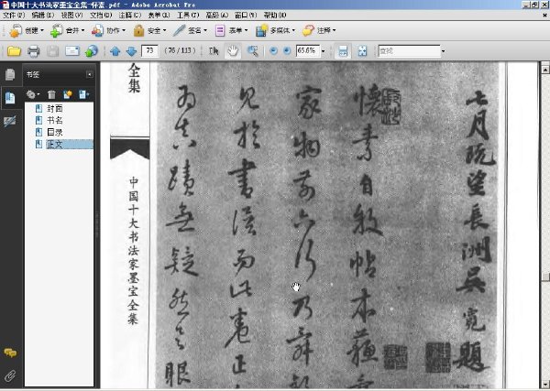Toggle the Bookmarks panel button in the sidebar
This screenshot has height=391, width=550.
click(x=10, y=98)
